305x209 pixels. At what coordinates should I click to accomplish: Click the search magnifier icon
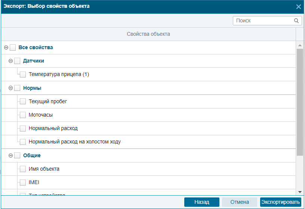(296, 20)
